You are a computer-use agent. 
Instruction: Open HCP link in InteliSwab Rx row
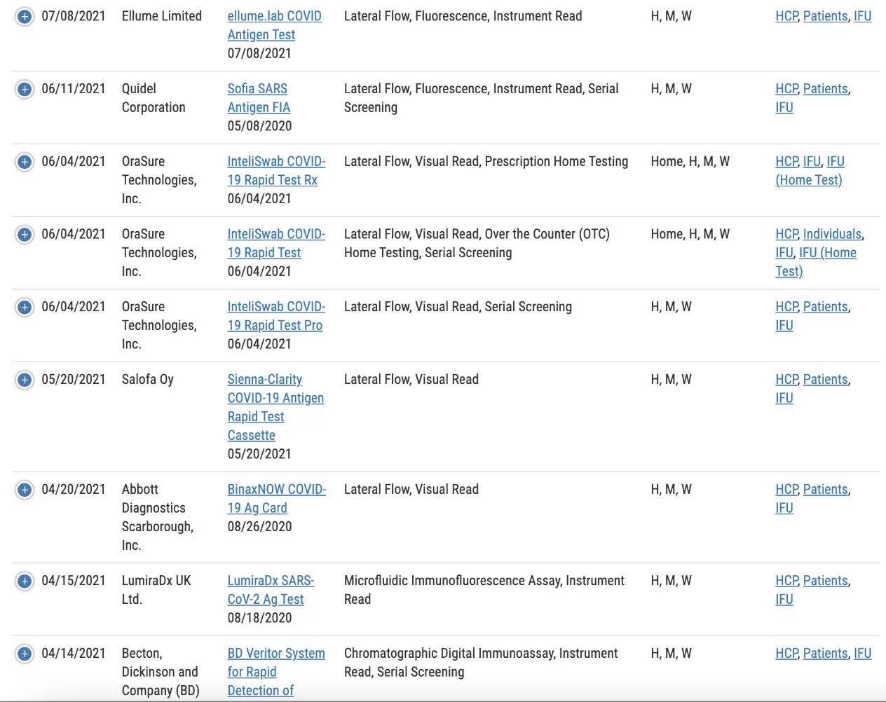(x=786, y=162)
